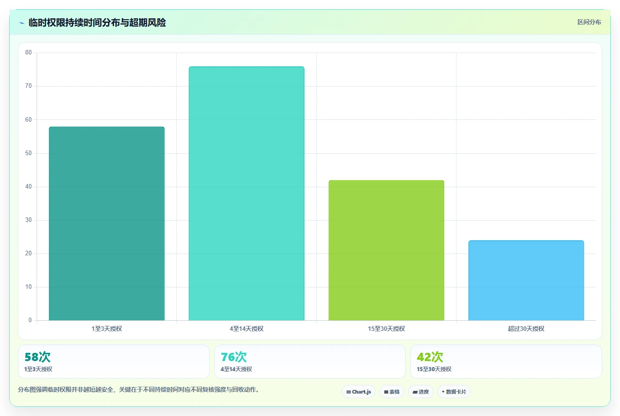
Task: Click the x-axis label 超过30天授权
Action: click(526, 329)
